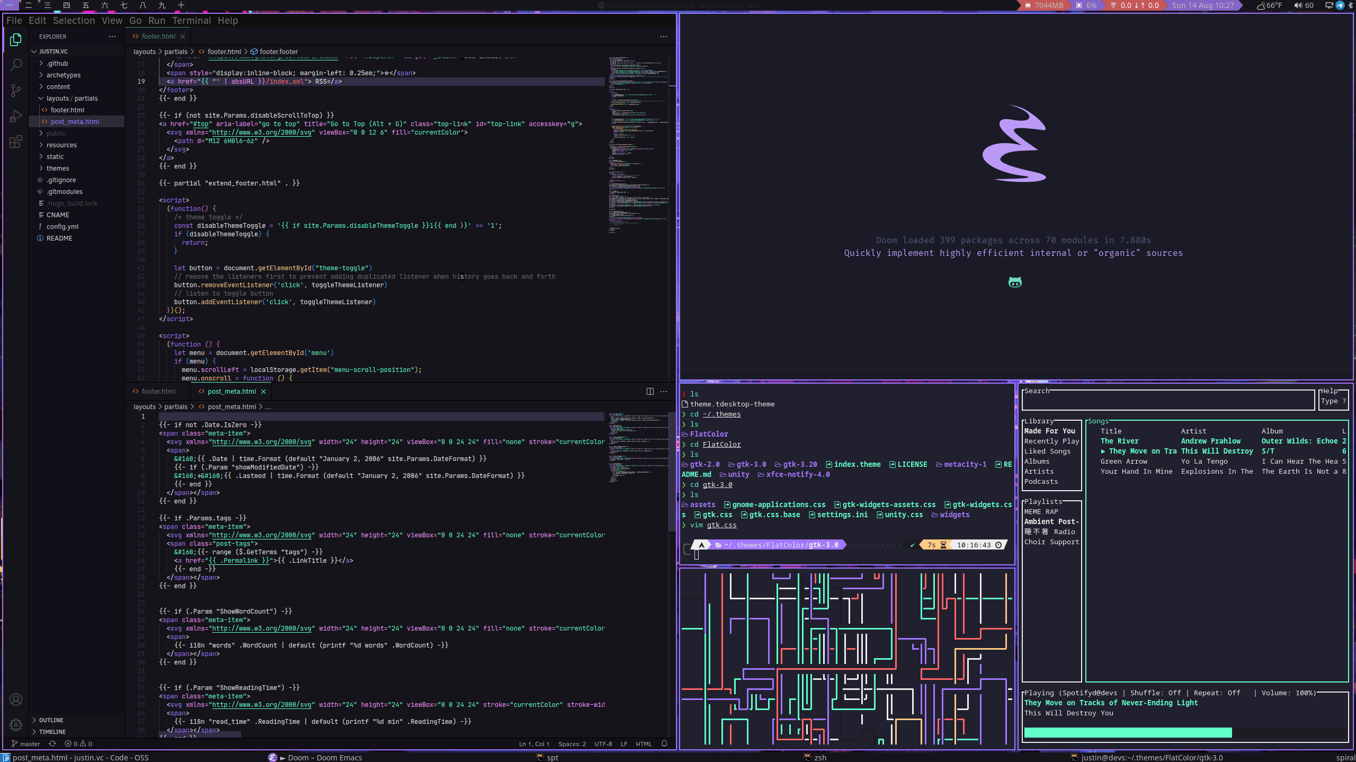This screenshot has width=1356, height=762.
Task: Open config.yml in the Explorer
Action: pyautogui.click(x=63, y=227)
